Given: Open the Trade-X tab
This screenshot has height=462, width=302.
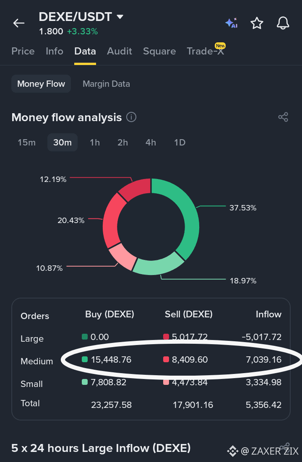Looking at the screenshot, I should point(206,51).
